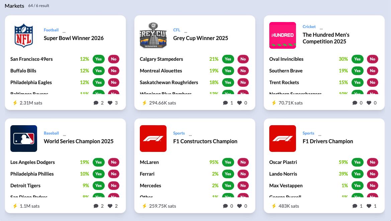391x221 pixels.
Task: Click the heart icon on Super Bowl card
Action: coord(110,103)
